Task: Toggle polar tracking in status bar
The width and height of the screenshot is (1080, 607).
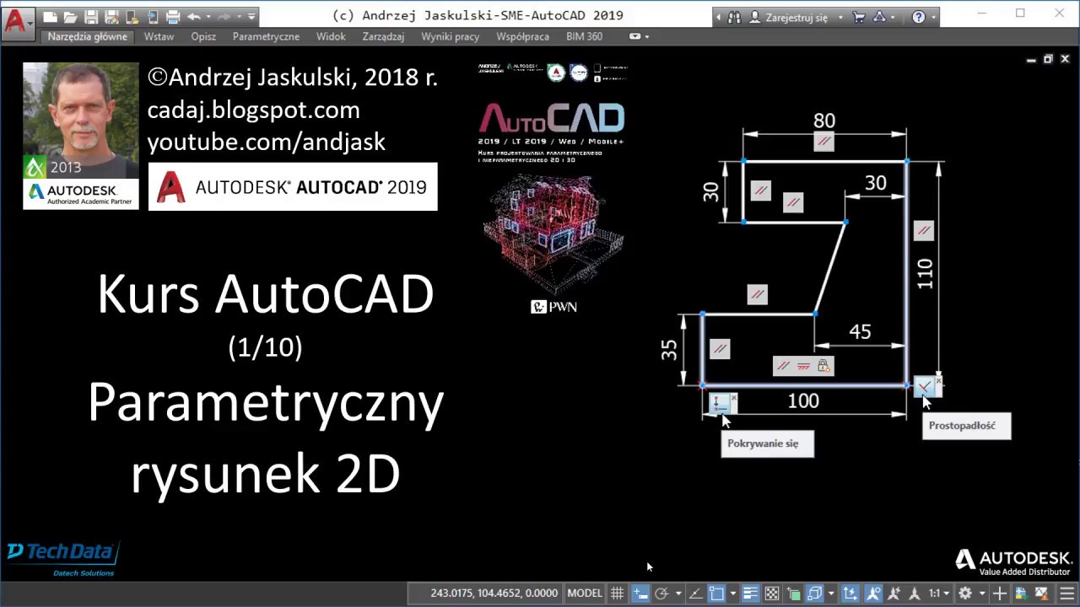Action: coord(661,594)
